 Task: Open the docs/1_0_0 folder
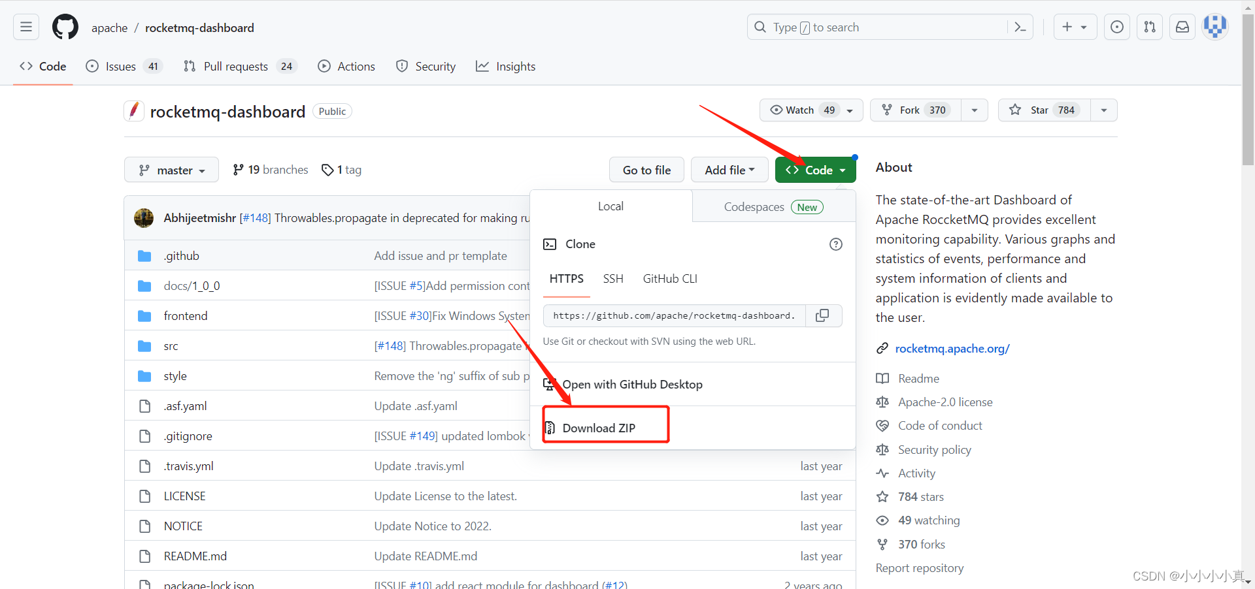192,286
